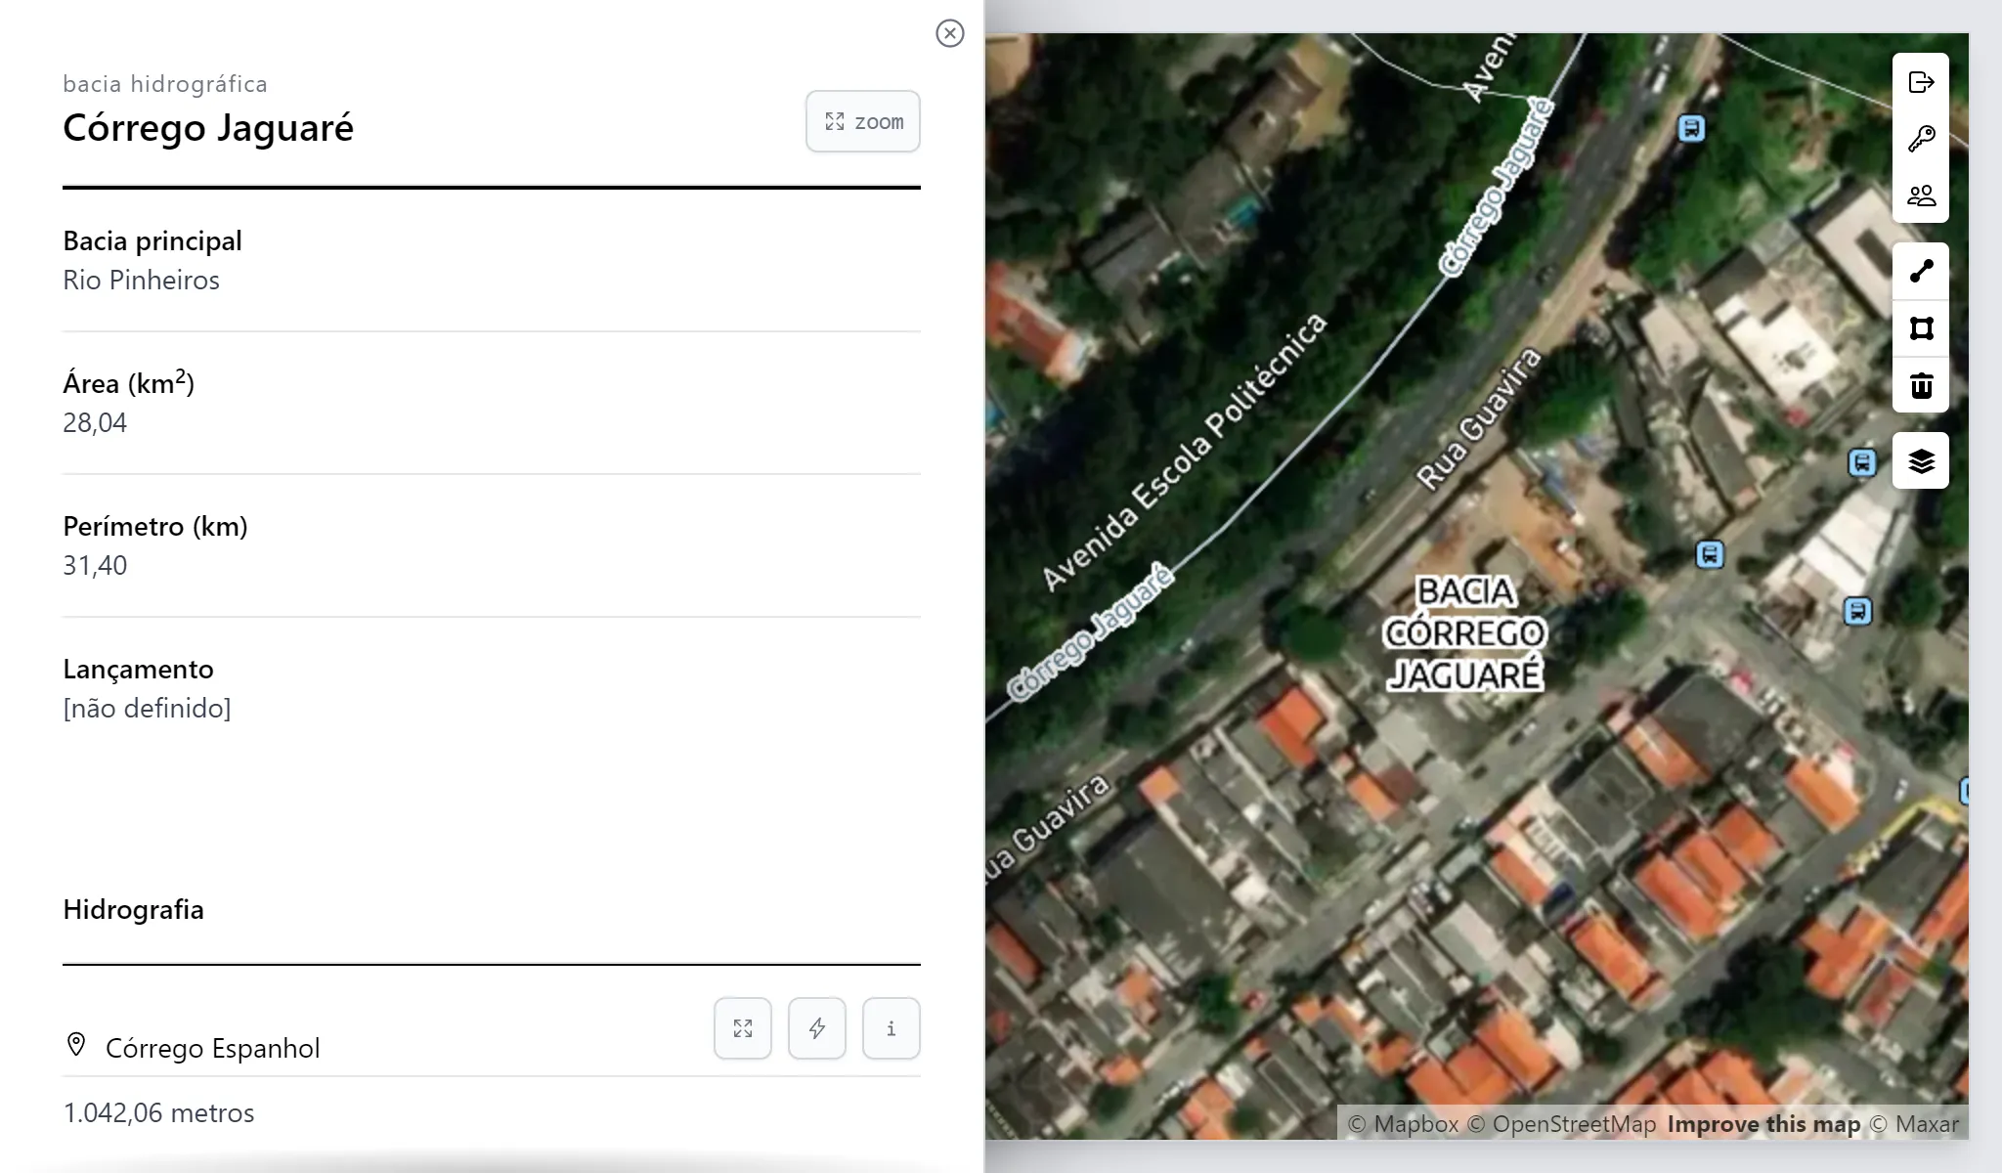This screenshot has width=2002, height=1173.
Task: Open the key access icon
Action: 1921,139
